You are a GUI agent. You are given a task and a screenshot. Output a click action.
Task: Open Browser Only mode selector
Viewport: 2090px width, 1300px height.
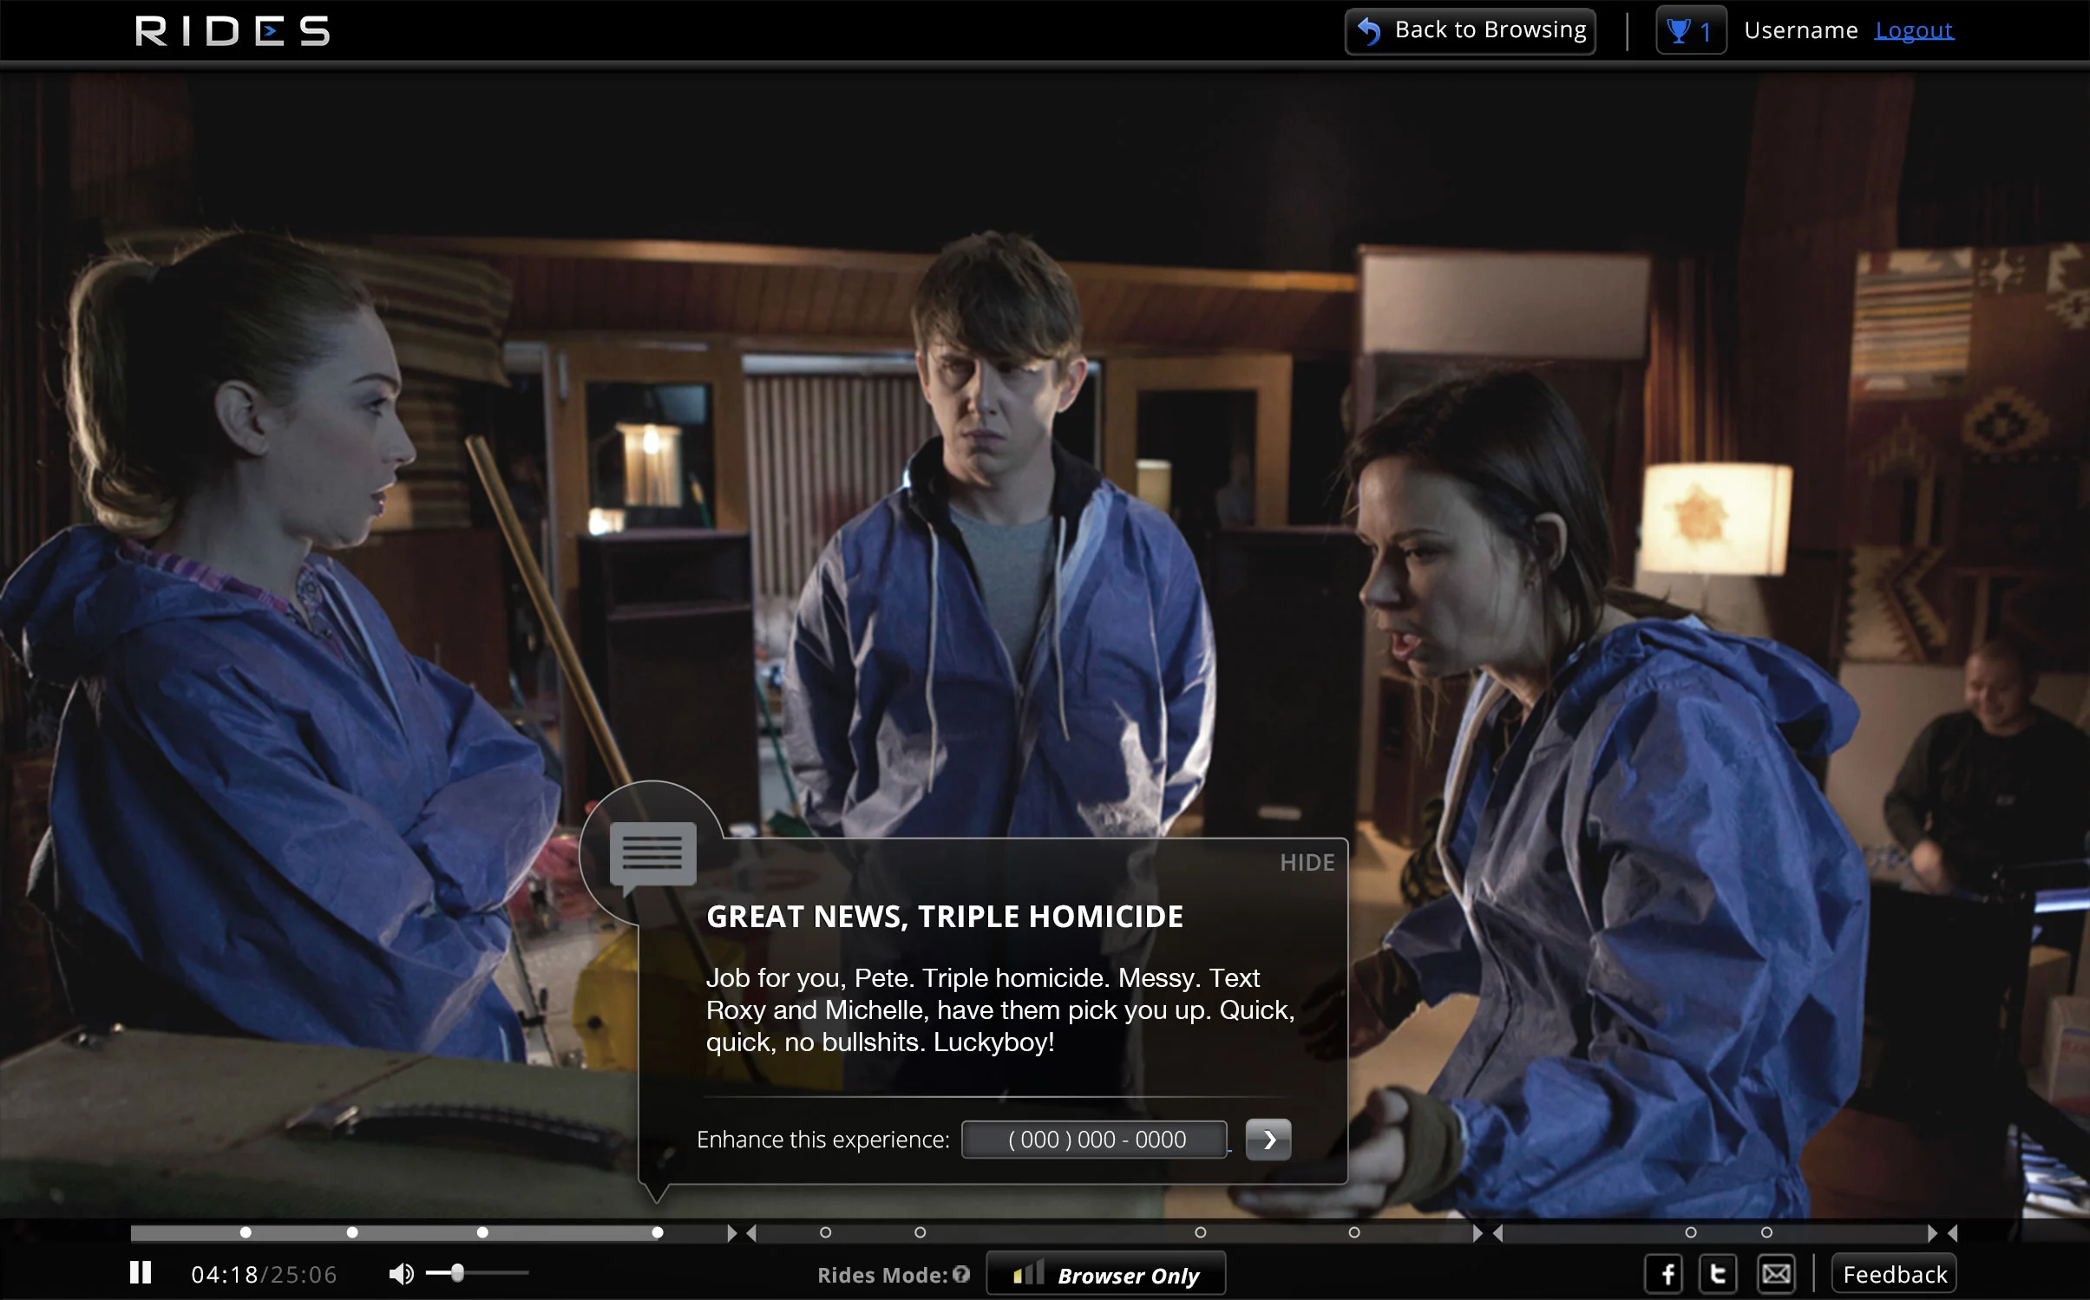1106,1274
